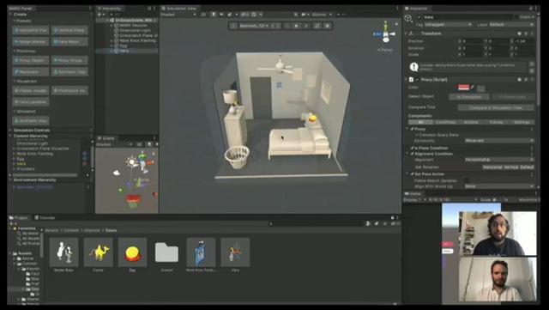Switch to the MARS Panel tab

(x=21, y=8)
